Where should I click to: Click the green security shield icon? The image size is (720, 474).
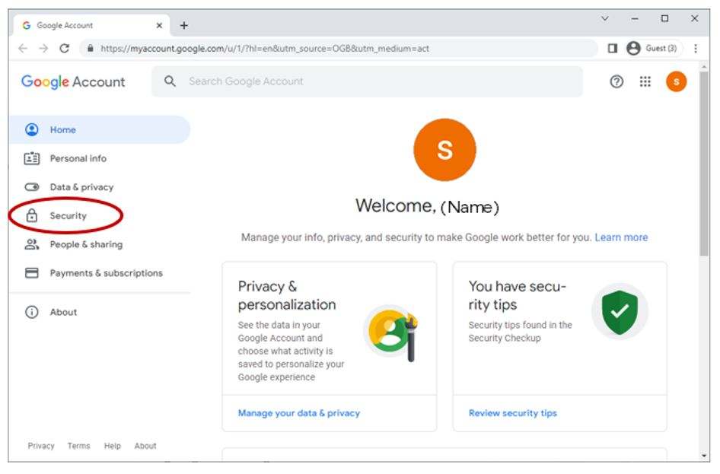(620, 311)
